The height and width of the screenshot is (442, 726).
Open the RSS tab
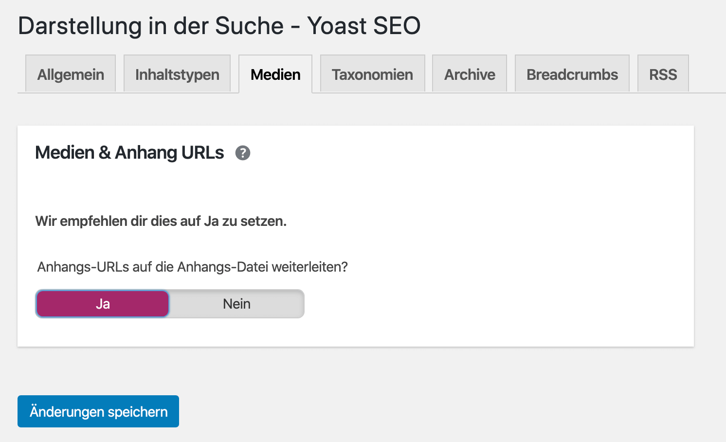663,74
